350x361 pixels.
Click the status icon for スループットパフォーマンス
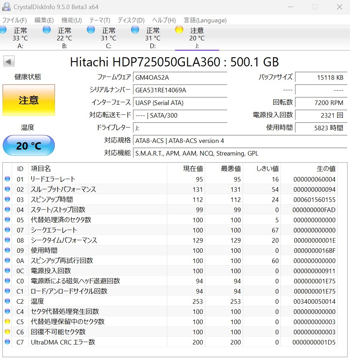pos(7,189)
